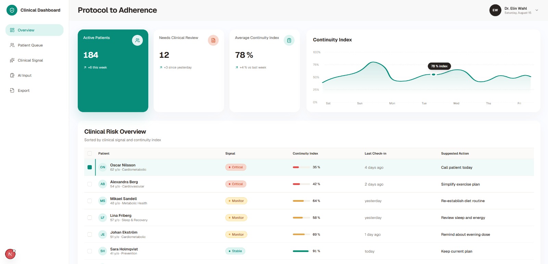Click the Active Patients 184 card
Screen dimensions: 548x264
coord(113,71)
